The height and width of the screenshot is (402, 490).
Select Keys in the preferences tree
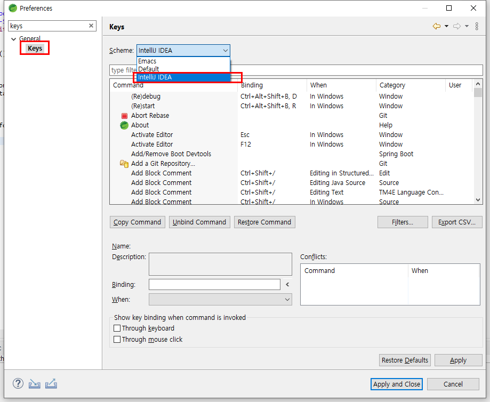coord(35,48)
